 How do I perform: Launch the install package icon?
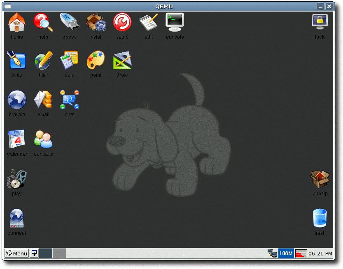(96, 22)
